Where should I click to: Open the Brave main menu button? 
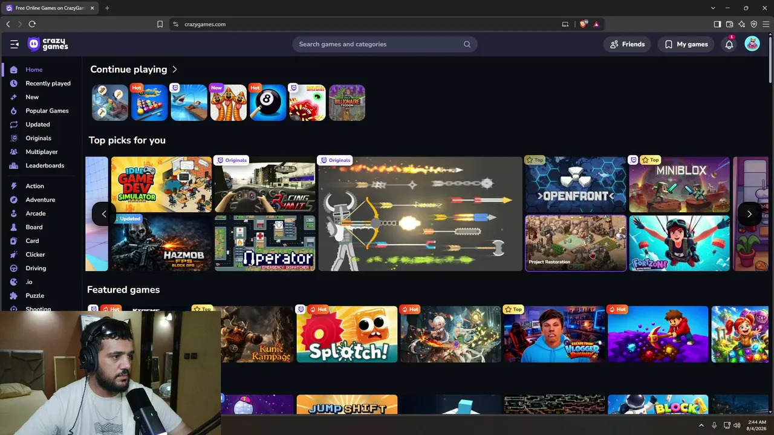click(766, 24)
